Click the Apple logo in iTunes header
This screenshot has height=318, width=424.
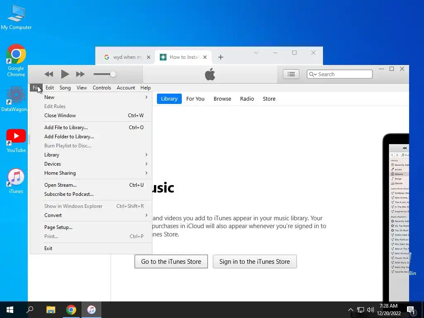(210, 74)
